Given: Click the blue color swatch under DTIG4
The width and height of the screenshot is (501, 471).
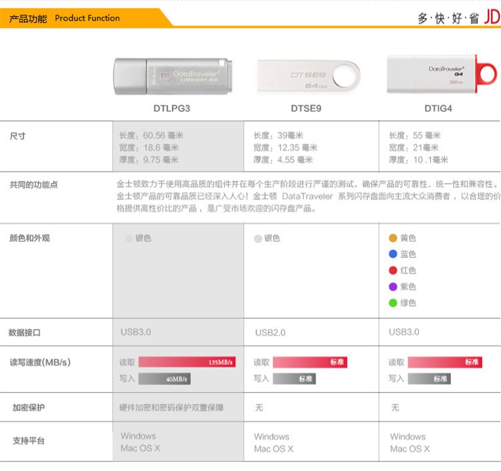Looking at the screenshot, I should click(393, 254).
